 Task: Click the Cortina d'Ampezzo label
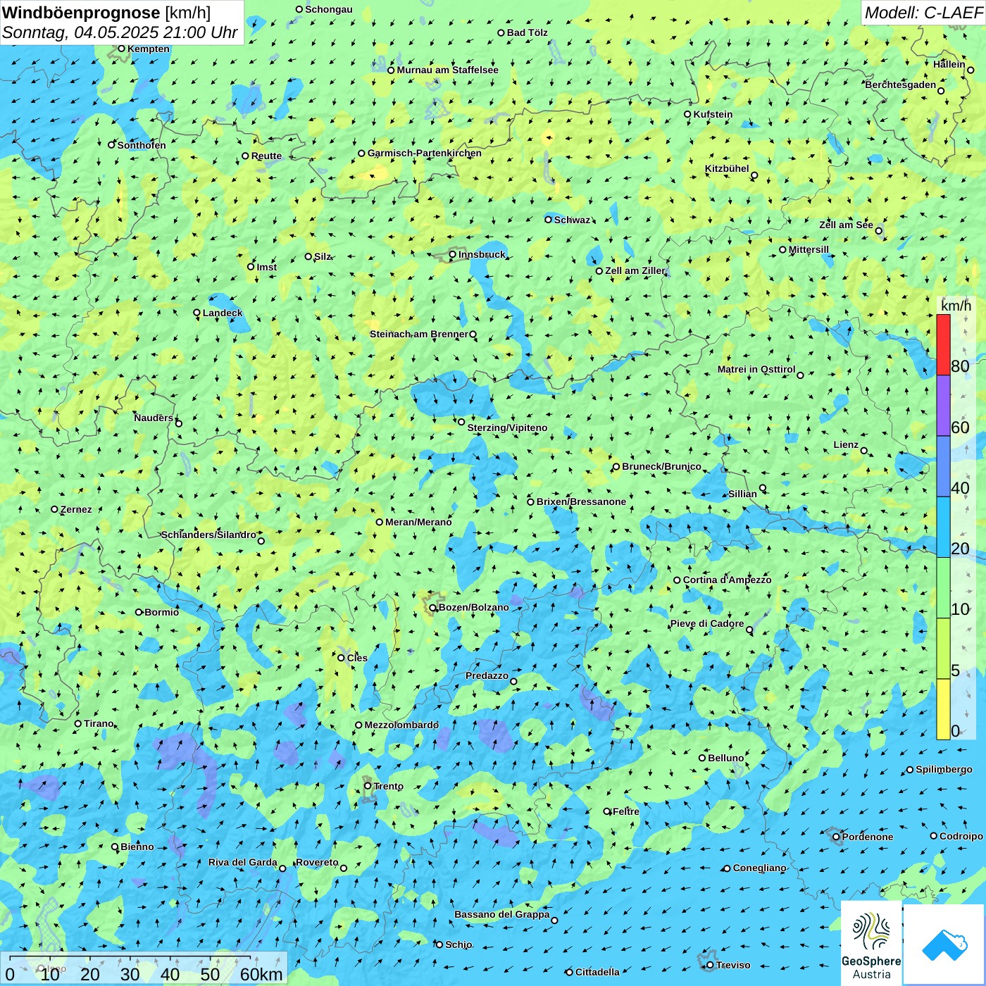727,580
